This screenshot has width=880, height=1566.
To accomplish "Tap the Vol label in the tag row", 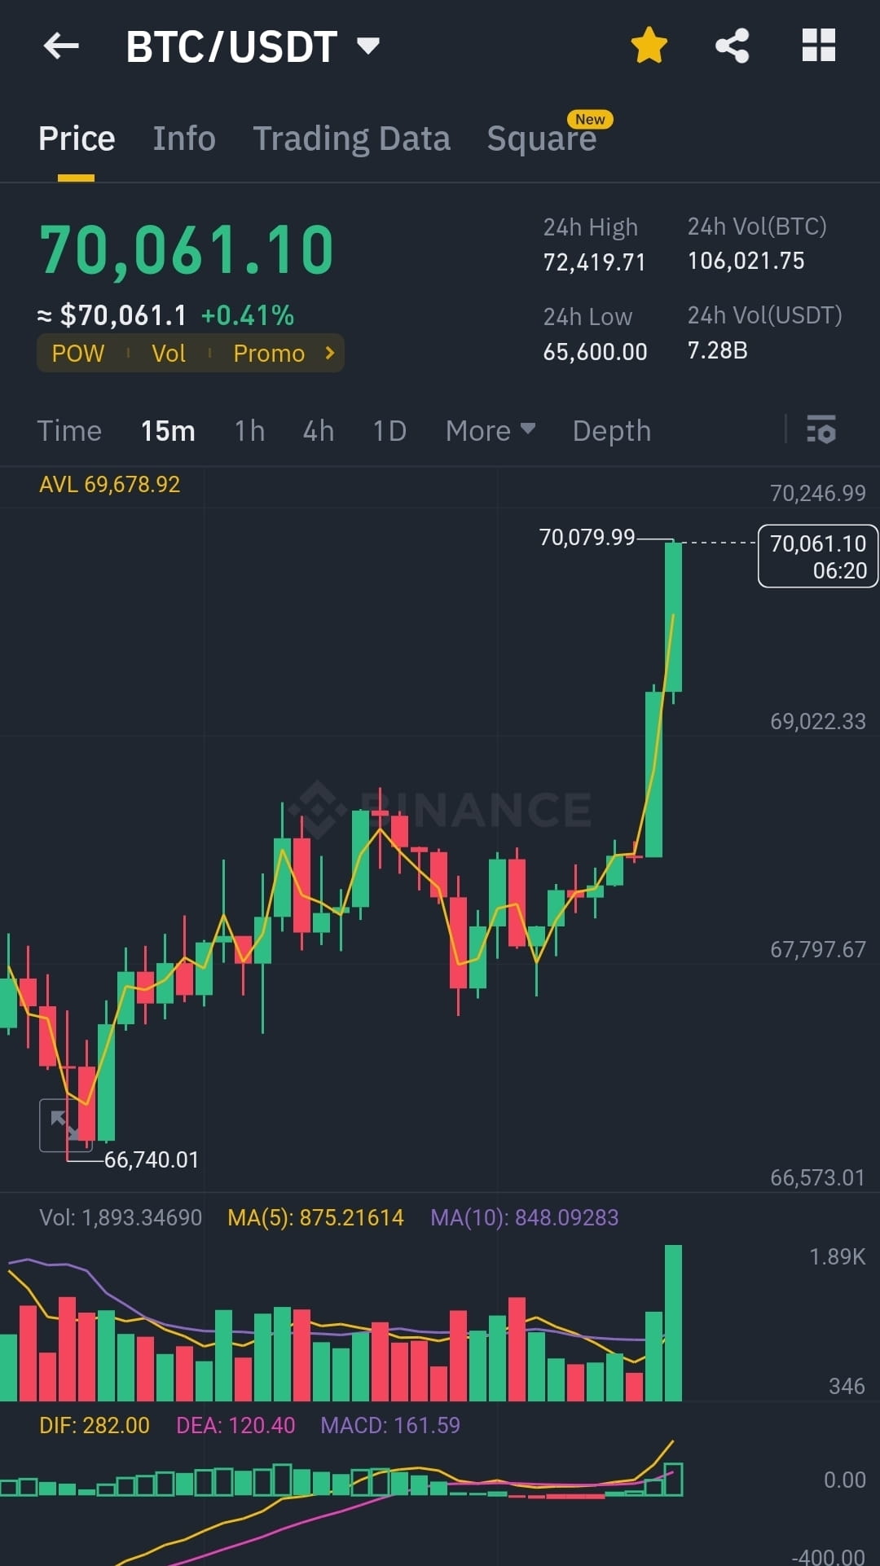I will point(168,353).
